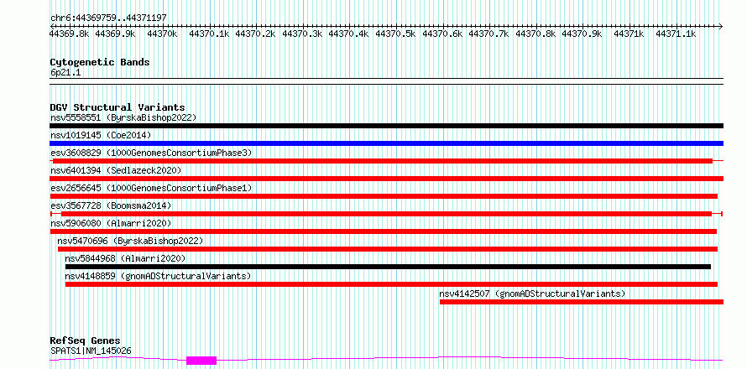This screenshot has height=369, width=747.
Task: Select the 44370.3k ruler position
Action: point(302,34)
